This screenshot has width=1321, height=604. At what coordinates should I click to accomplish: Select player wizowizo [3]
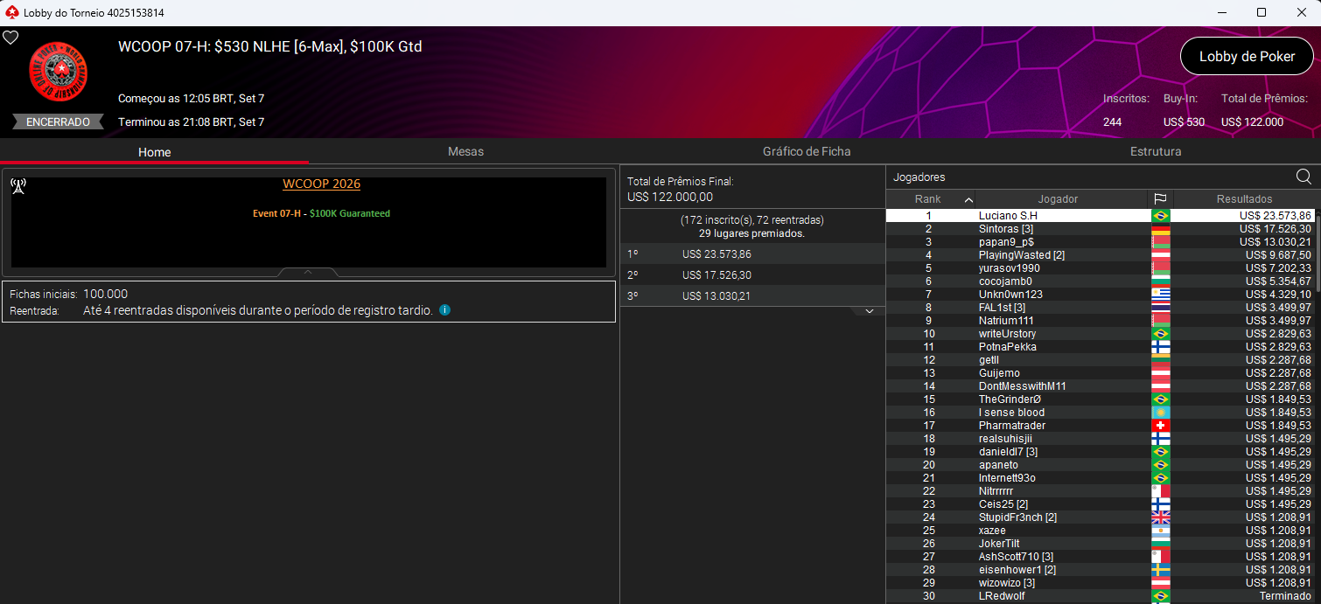[1101, 583]
